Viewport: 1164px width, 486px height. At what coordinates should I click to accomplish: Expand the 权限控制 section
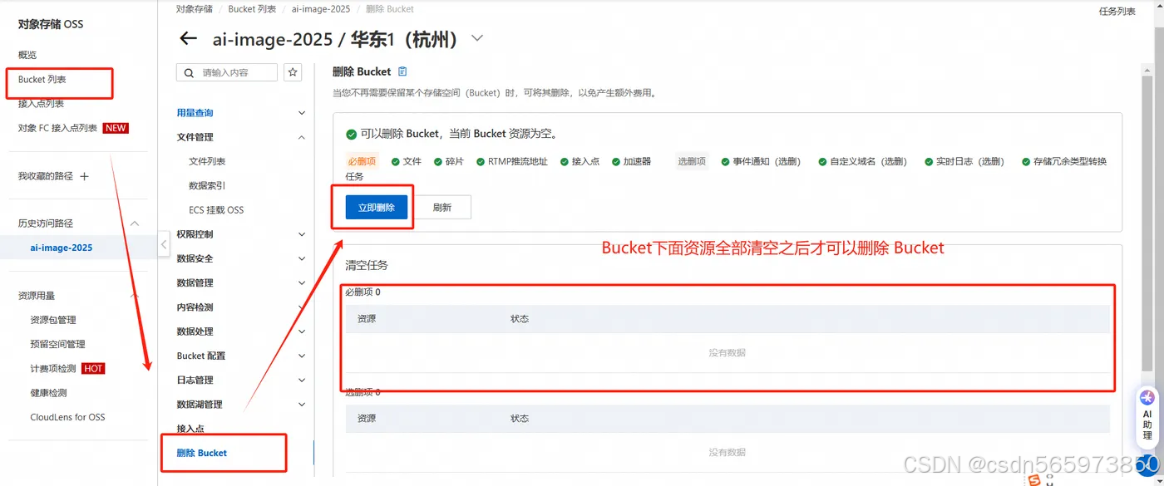(301, 234)
